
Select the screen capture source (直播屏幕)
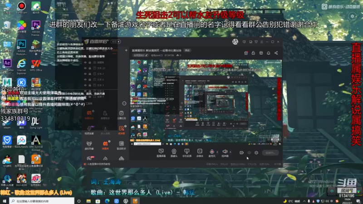(161, 153)
